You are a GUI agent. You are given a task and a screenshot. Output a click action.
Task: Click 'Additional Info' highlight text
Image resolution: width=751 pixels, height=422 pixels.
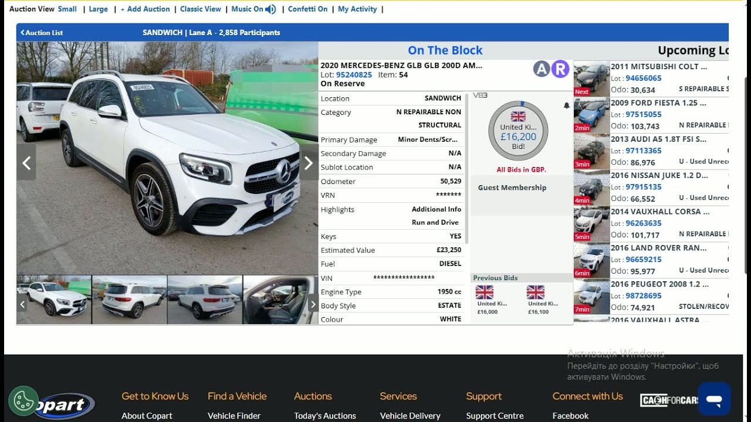[x=437, y=209]
